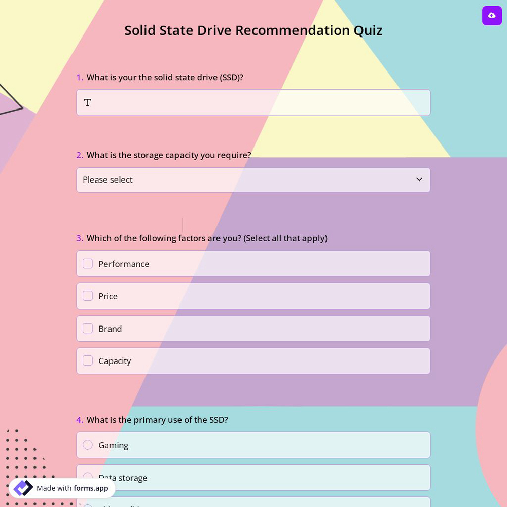Tick the Capacity checkbox
507x507 pixels.
pos(87,360)
